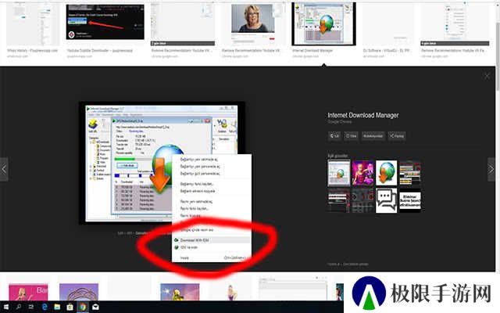
Task: Open the fairy thumbnail with purple background, bottom row
Action: 180,292
